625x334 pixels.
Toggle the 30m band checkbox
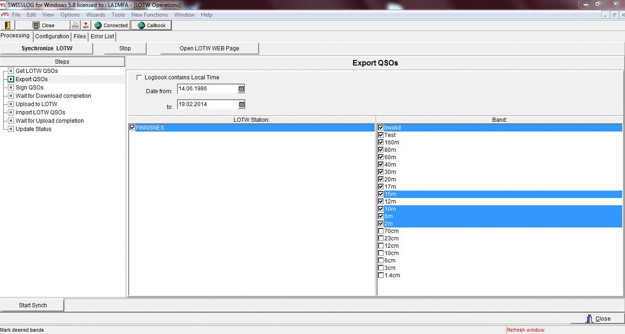[x=381, y=172]
